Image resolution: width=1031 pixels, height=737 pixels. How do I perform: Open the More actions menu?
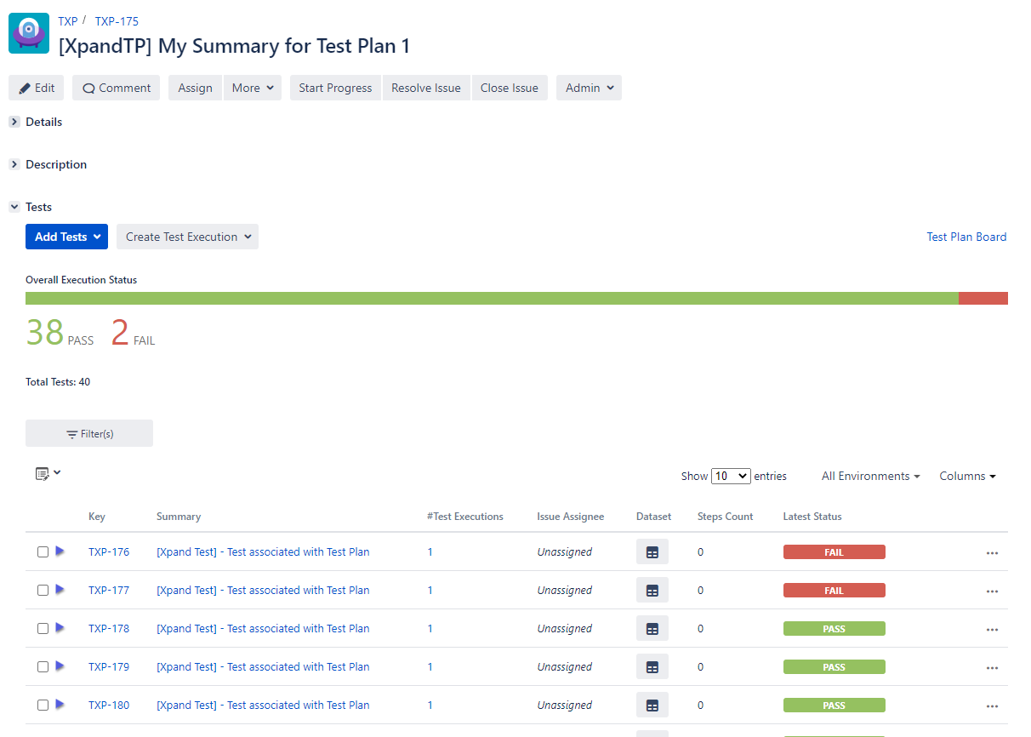coord(253,88)
